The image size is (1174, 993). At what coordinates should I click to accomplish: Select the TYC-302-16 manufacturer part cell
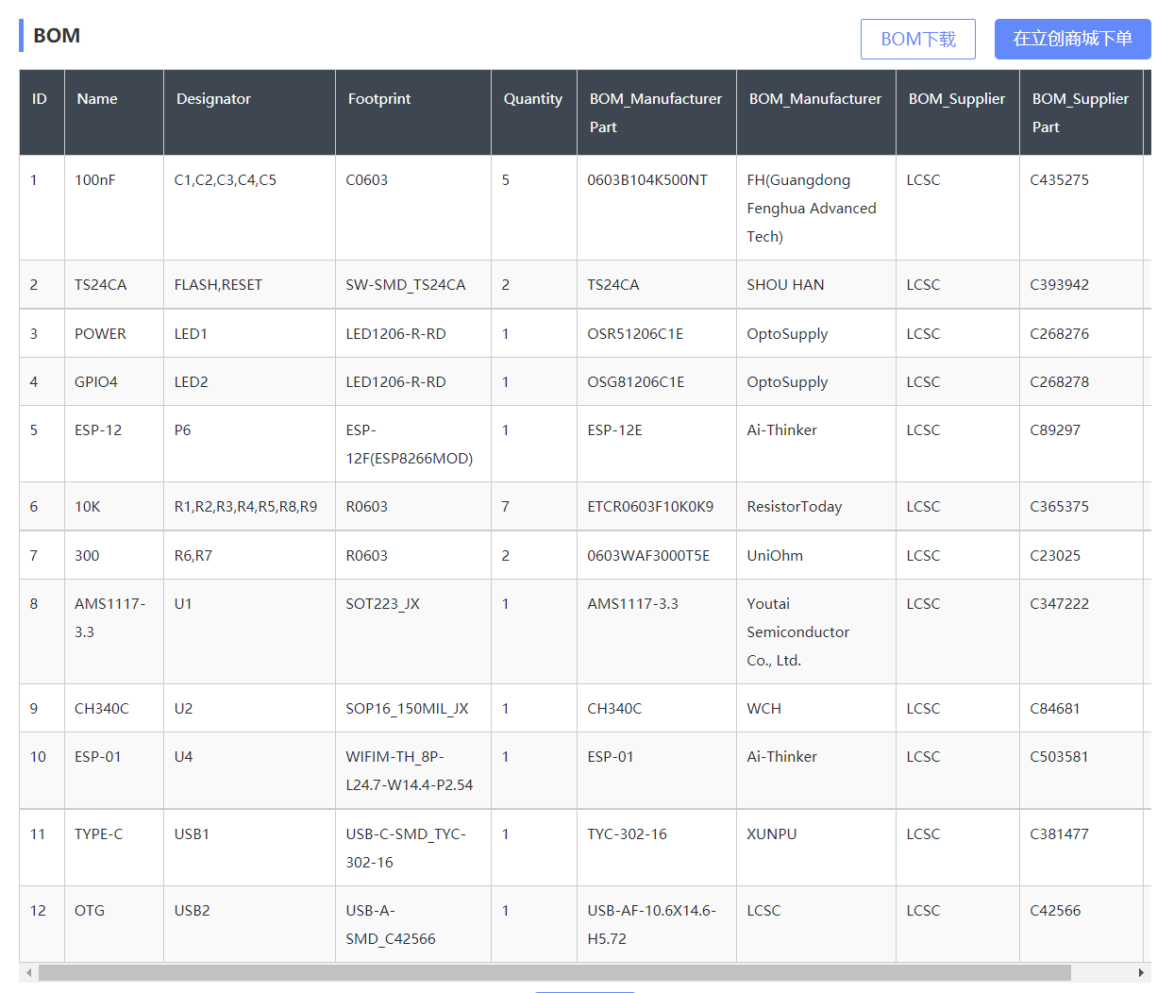[x=657, y=848]
